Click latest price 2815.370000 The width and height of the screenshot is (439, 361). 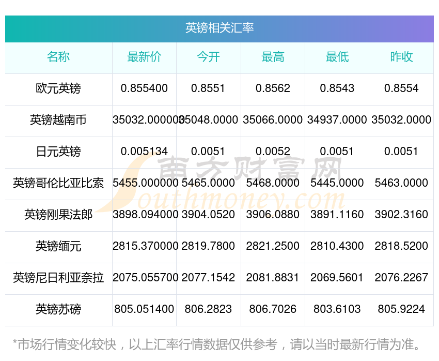145,246
